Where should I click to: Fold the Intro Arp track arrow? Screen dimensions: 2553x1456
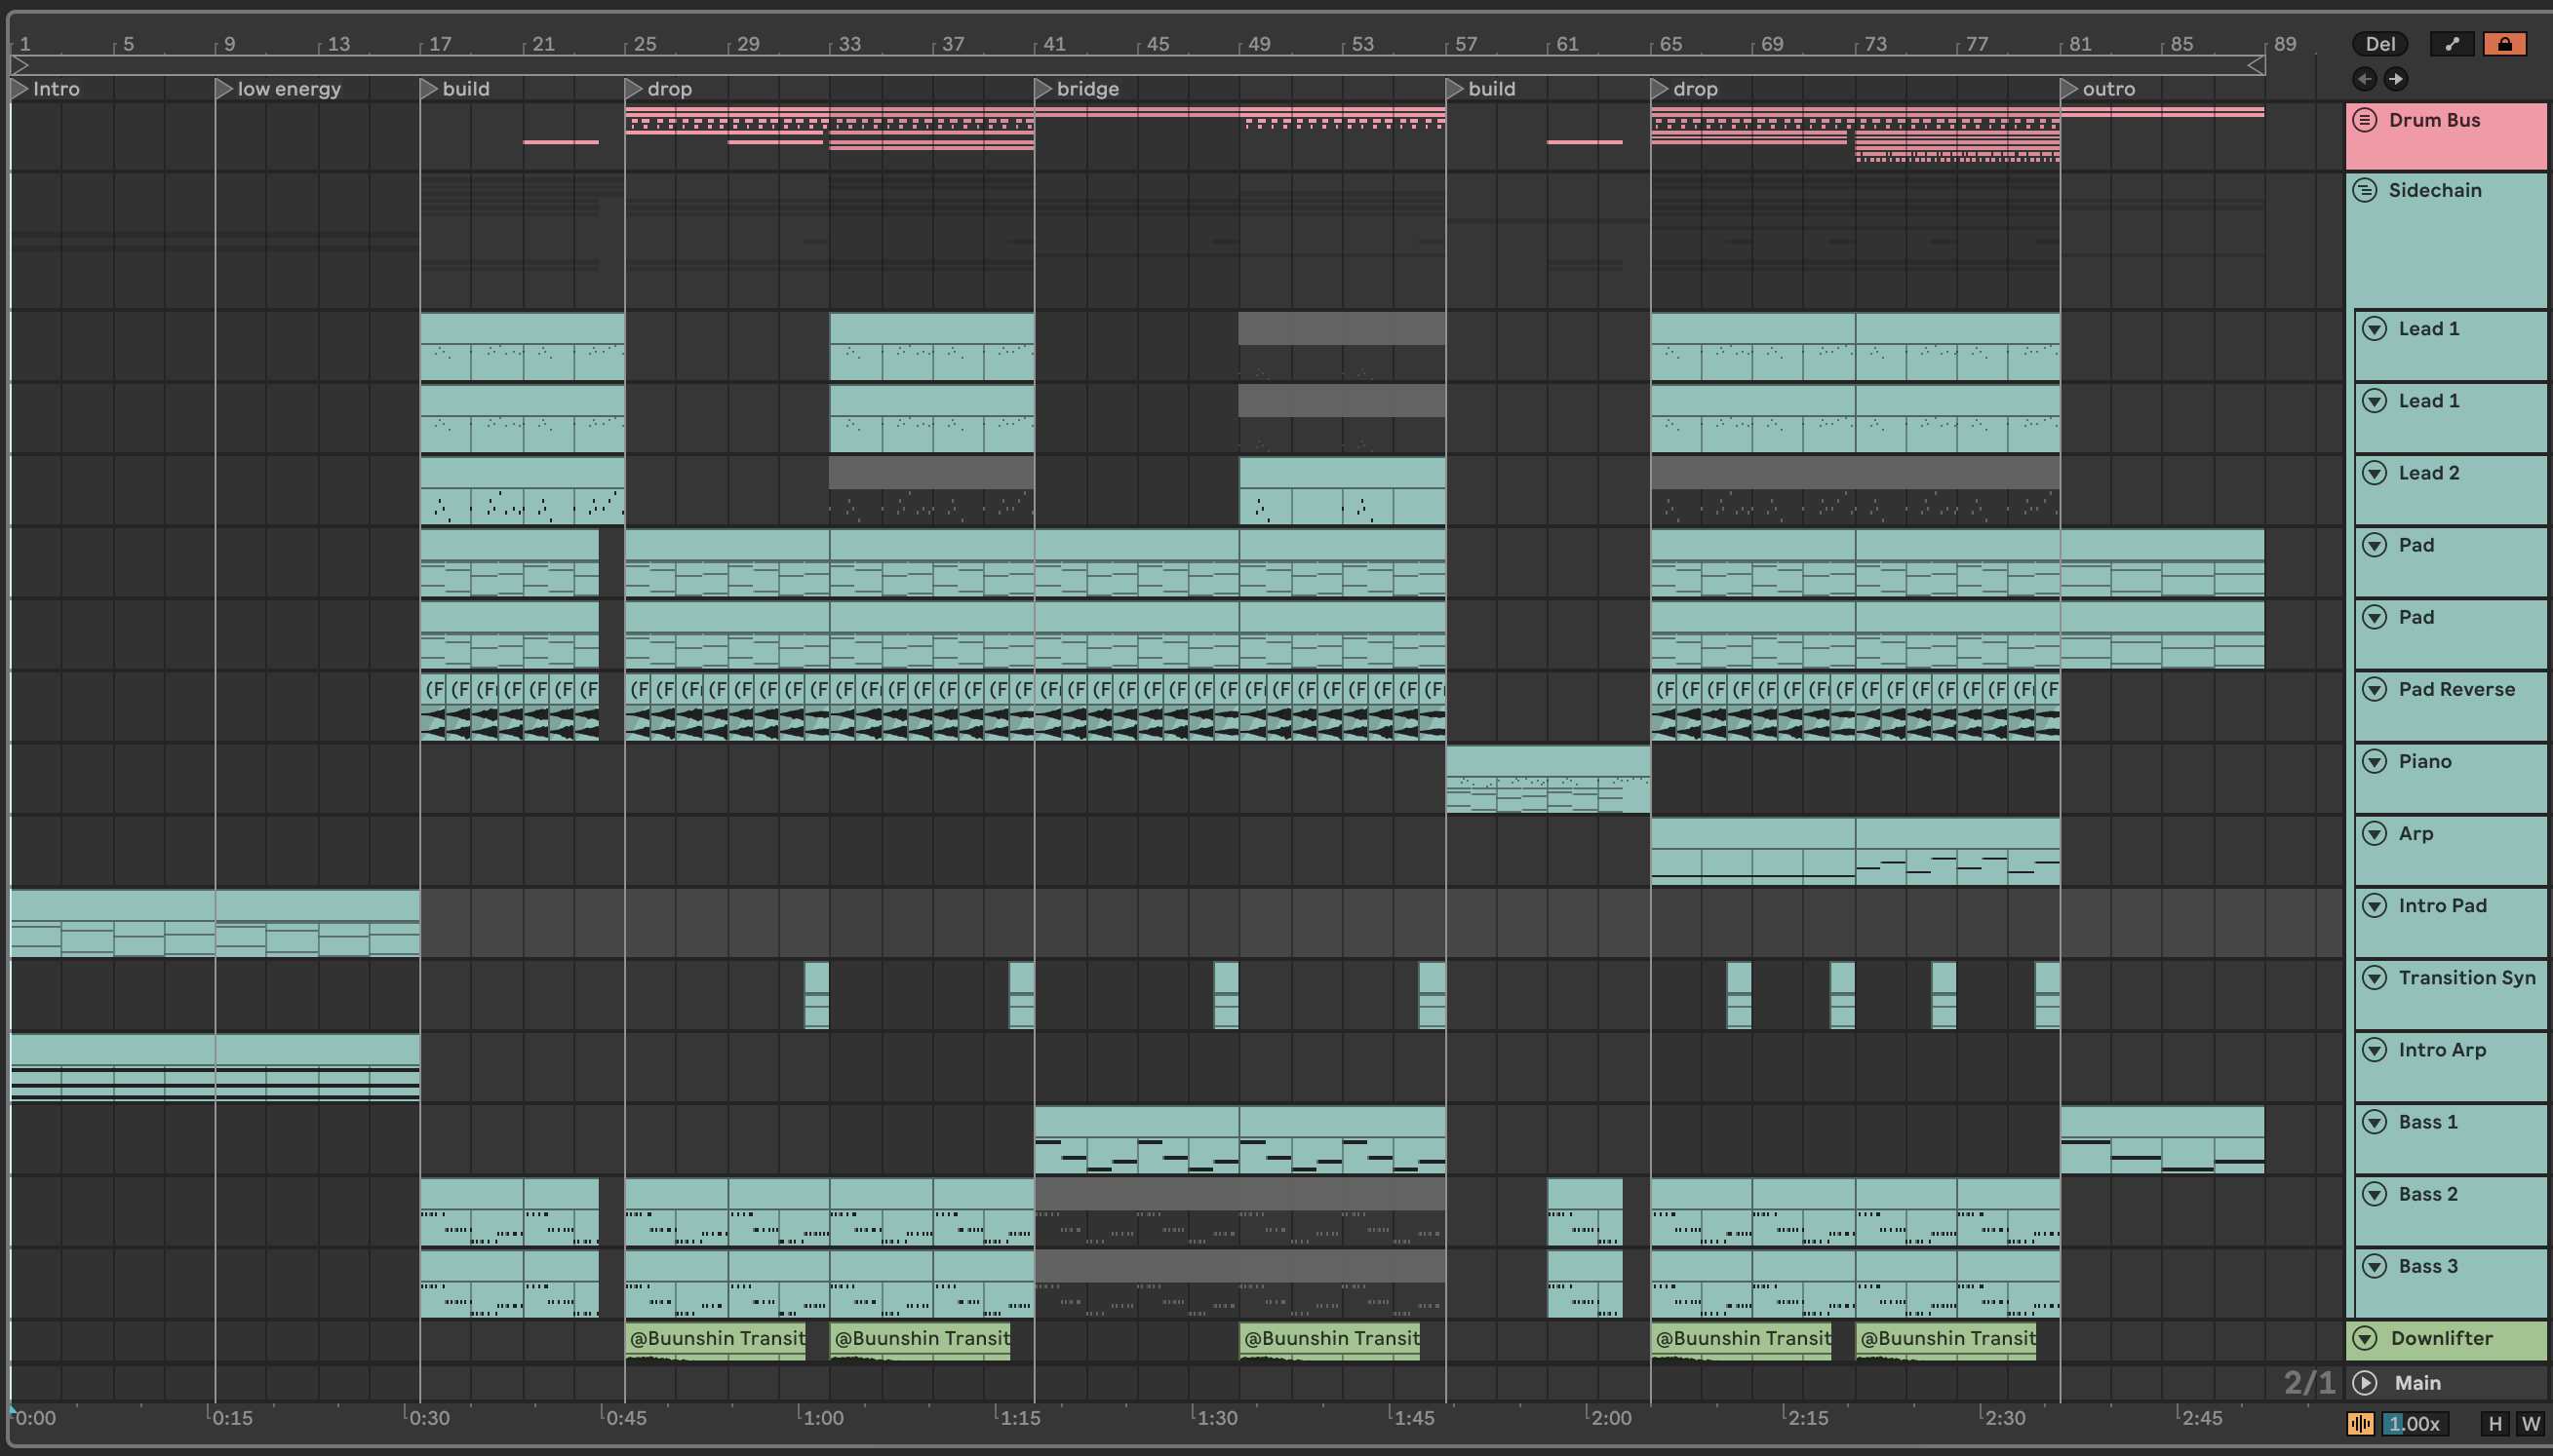[x=2375, y=1049]
